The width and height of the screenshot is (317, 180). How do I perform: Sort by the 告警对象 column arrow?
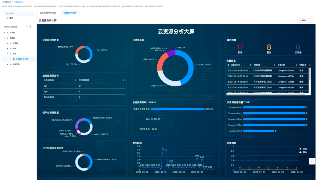pyautogui.click(x=296, y=65)
